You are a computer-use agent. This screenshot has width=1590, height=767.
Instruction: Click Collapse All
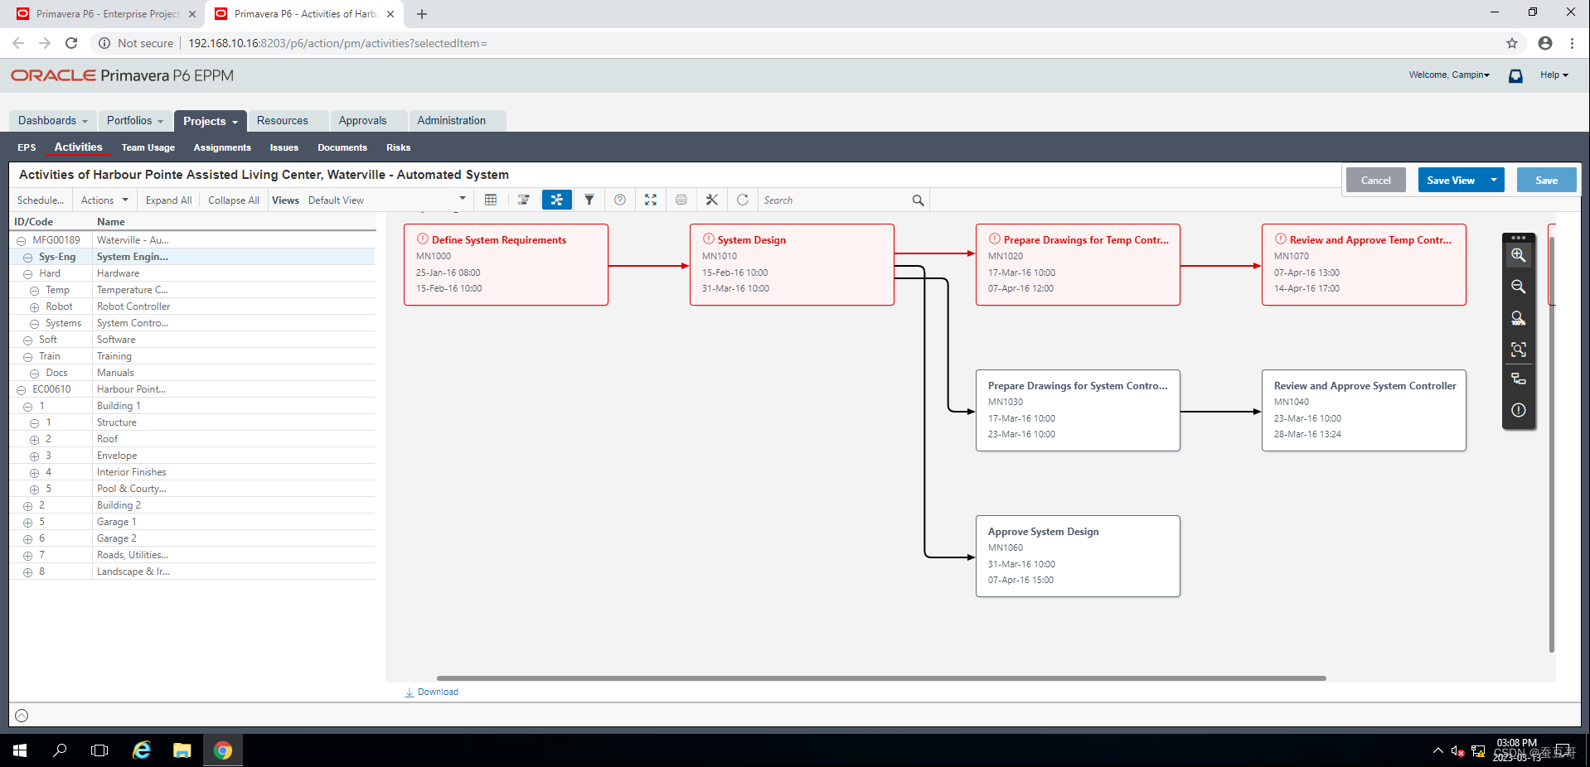pos(234,200)
